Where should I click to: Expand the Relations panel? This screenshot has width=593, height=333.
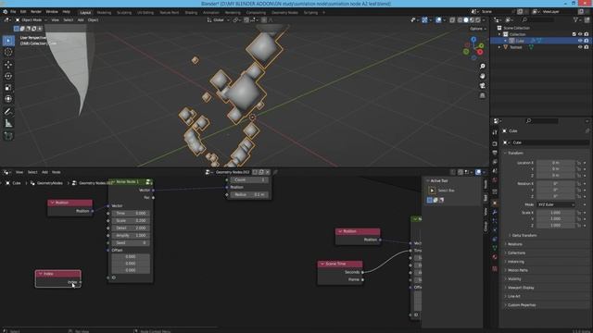(515, 244)
